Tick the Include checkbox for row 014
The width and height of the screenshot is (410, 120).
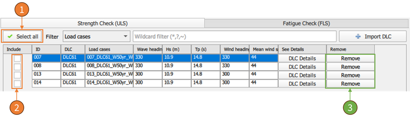[17, 83]
